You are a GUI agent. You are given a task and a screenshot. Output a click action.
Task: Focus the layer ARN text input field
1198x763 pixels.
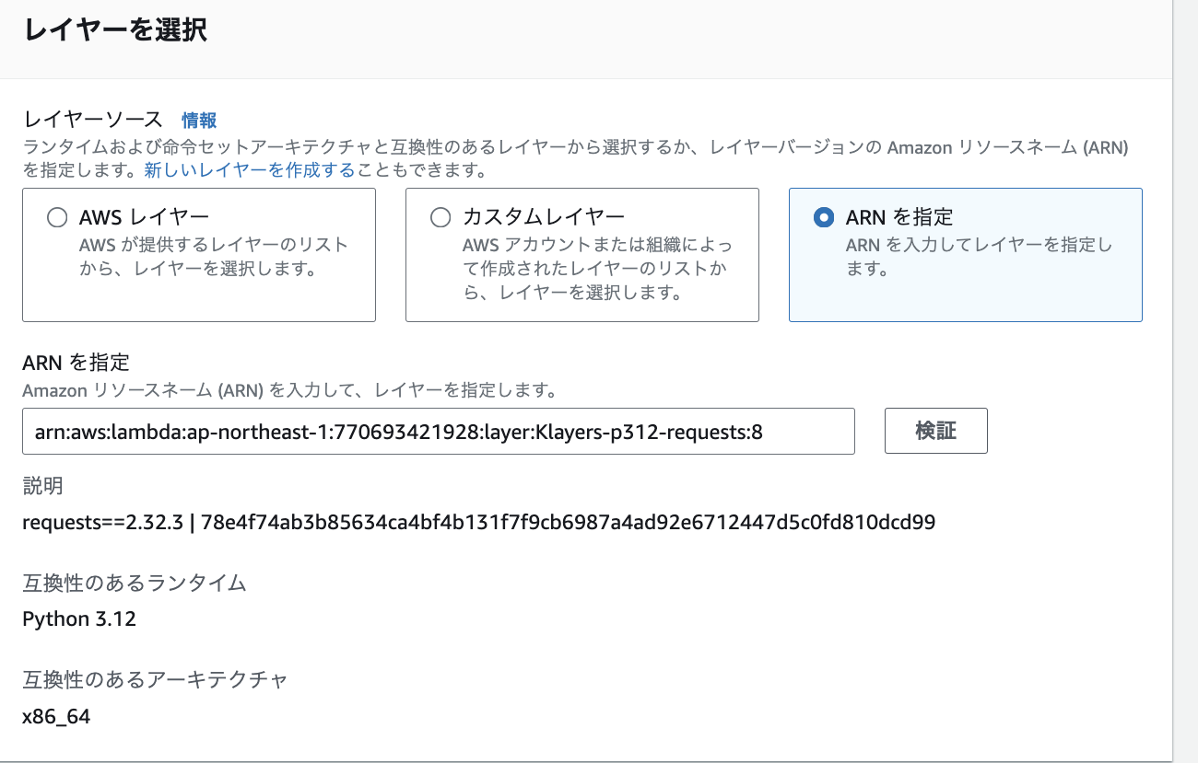click(x=438, y=431)
